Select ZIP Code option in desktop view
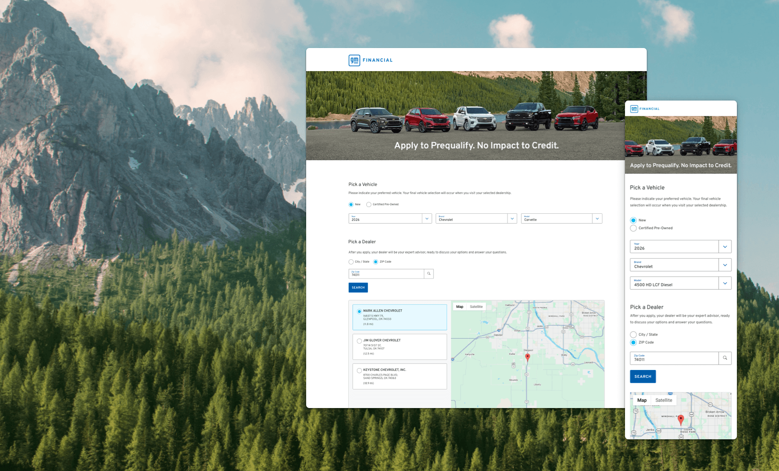This screenshot has height=471, width=779. [375, 262]
